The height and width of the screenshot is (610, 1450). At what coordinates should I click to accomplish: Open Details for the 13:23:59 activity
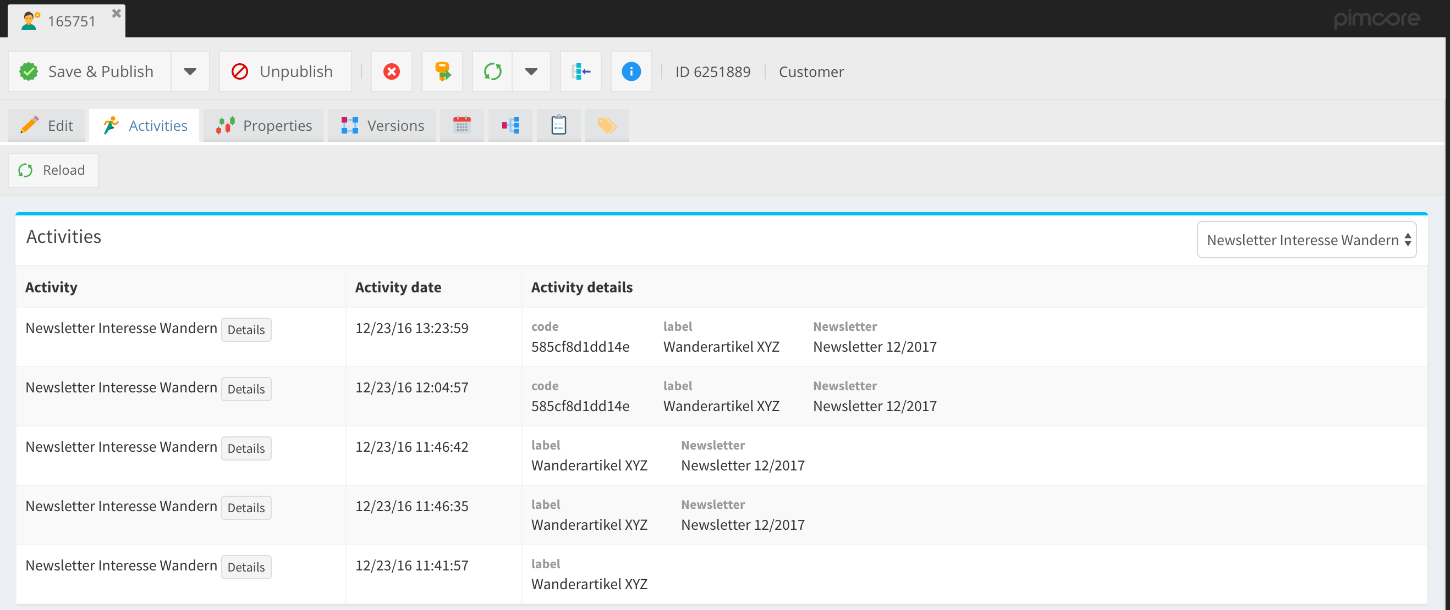tap(246, 330)
